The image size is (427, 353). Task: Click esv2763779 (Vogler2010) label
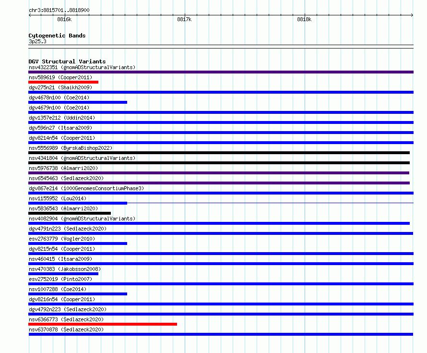(x=62, y=239)
